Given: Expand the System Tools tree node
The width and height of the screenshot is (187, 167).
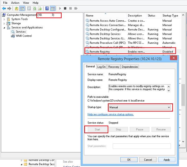Looking at the screenshot, I should pos(4,19).
